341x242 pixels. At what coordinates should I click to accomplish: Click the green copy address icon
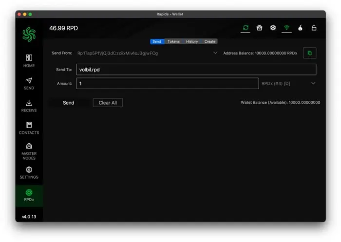(x=309, y=53)
